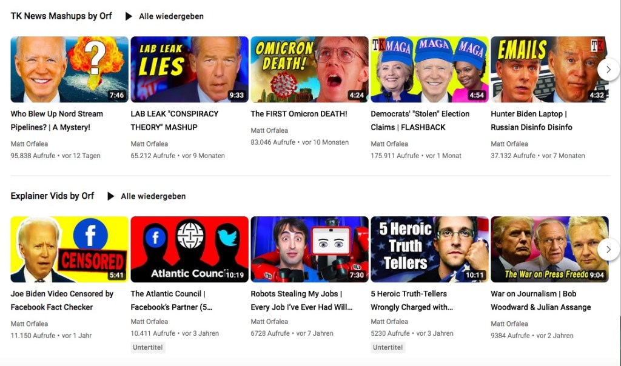The image size is (621, 366).
Task: Open the Omicron Death thumbnail
Action: (310, 70)
